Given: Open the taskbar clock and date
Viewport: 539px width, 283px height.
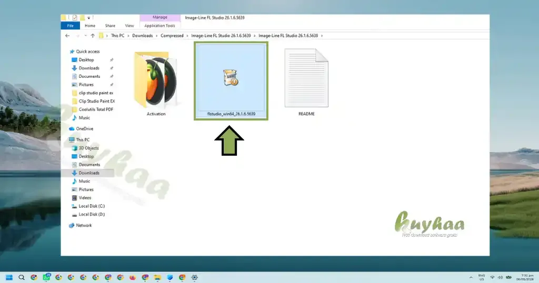Looking at the screenshot, I should 525,278.
